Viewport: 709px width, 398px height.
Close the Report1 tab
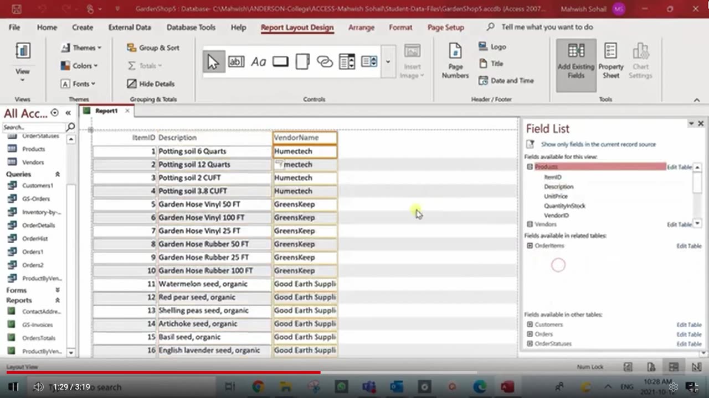coord(127,111)
